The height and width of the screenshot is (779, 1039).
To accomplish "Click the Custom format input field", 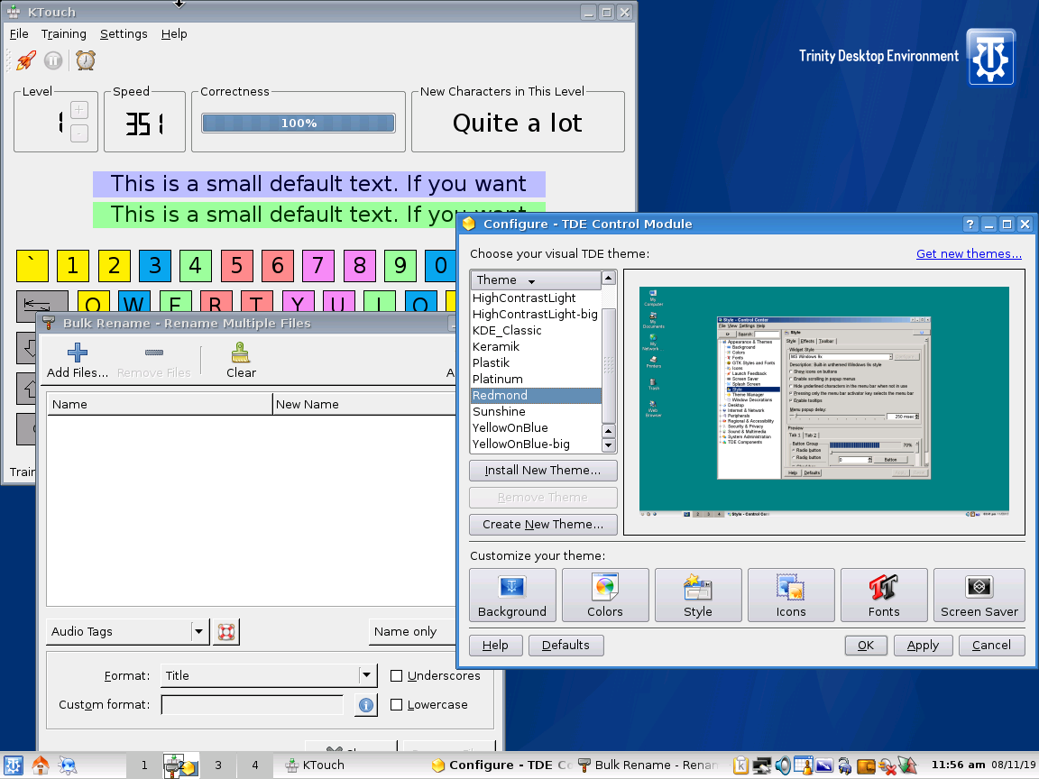I will 253,705.
